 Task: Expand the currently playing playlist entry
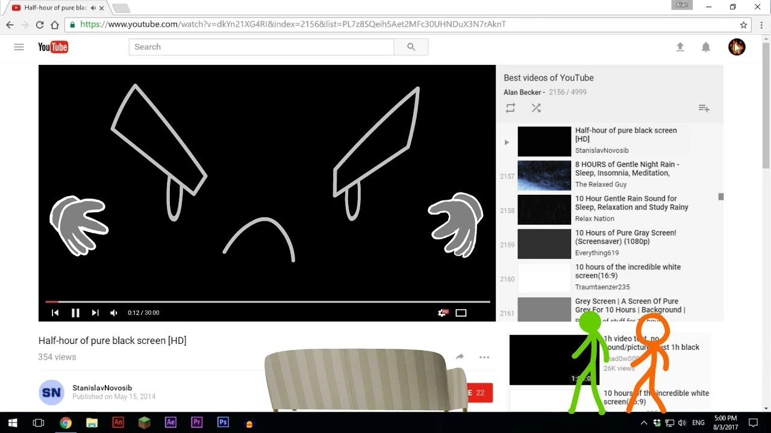[506, 141]
